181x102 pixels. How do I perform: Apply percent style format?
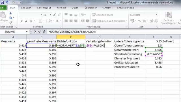click(139, 21)
